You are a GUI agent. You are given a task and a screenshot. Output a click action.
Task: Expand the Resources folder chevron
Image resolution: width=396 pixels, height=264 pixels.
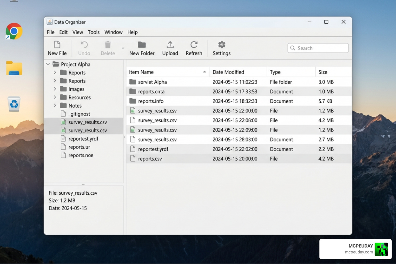point(55,97)
